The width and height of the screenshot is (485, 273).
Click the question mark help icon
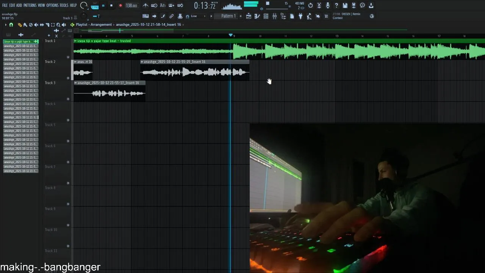tap(336, 5)
